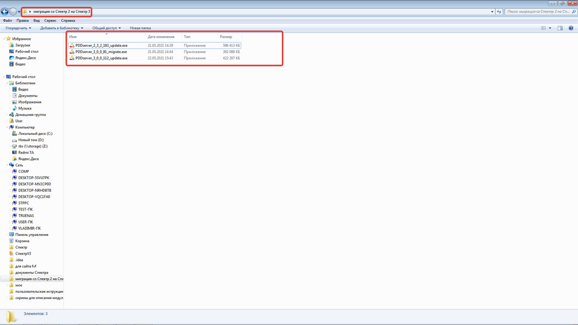Select the Изображения library icon
Viewport: 578px width, 325px height.
pyautogui.click(x=14, y=102)
